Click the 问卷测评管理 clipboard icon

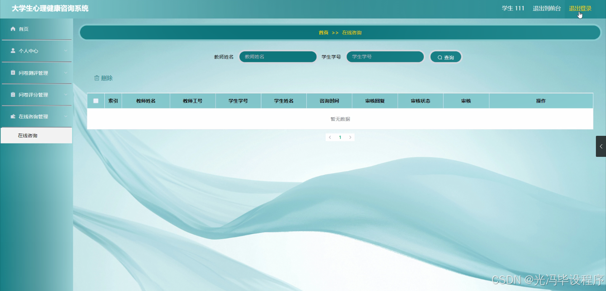click(x=13, y=73)
